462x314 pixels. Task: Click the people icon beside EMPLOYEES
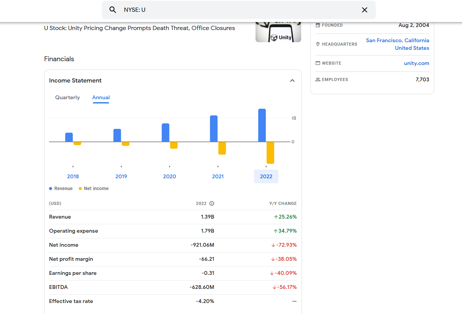point(318,79)
